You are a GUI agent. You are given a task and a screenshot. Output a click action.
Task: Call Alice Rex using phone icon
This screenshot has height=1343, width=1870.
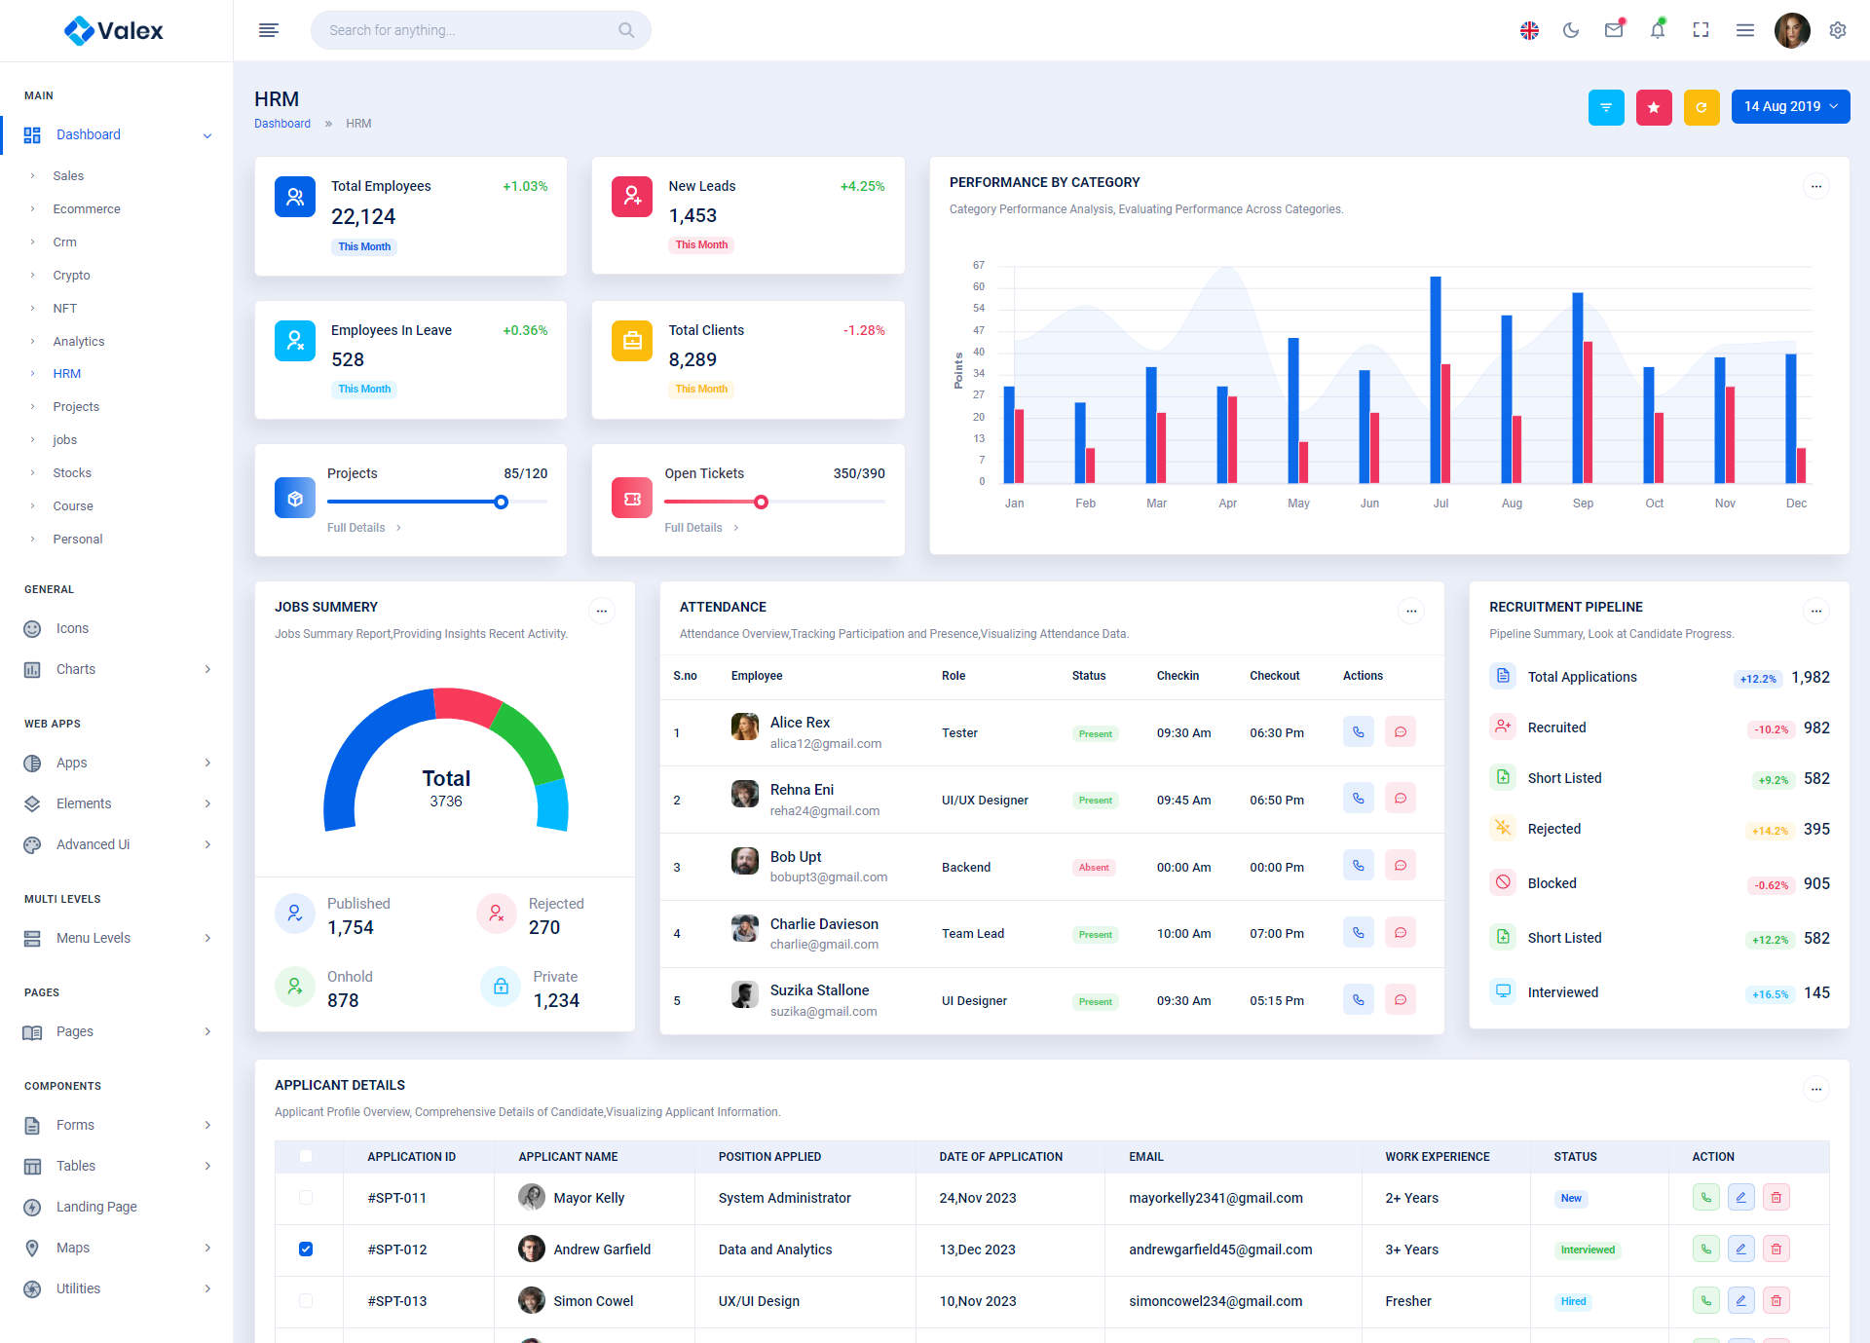pyautogui.click(x=1358, y=732)
